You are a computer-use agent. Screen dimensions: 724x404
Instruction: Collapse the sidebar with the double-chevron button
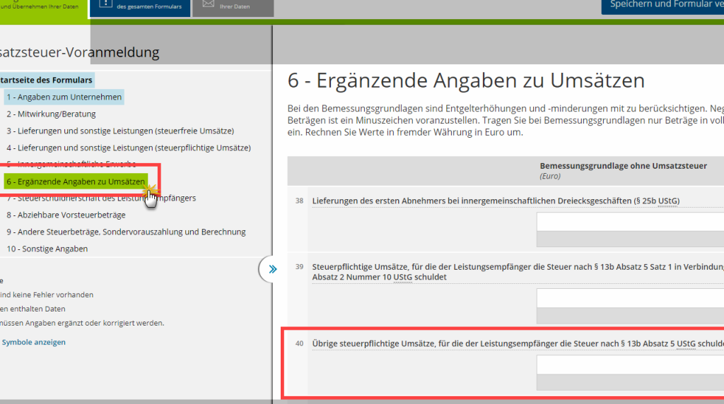click(273, 269)
